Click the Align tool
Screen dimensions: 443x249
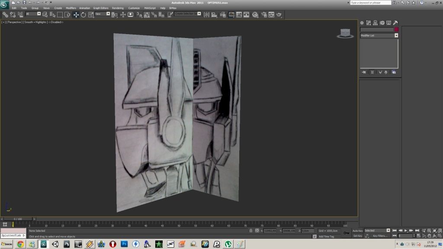[214, 15]
